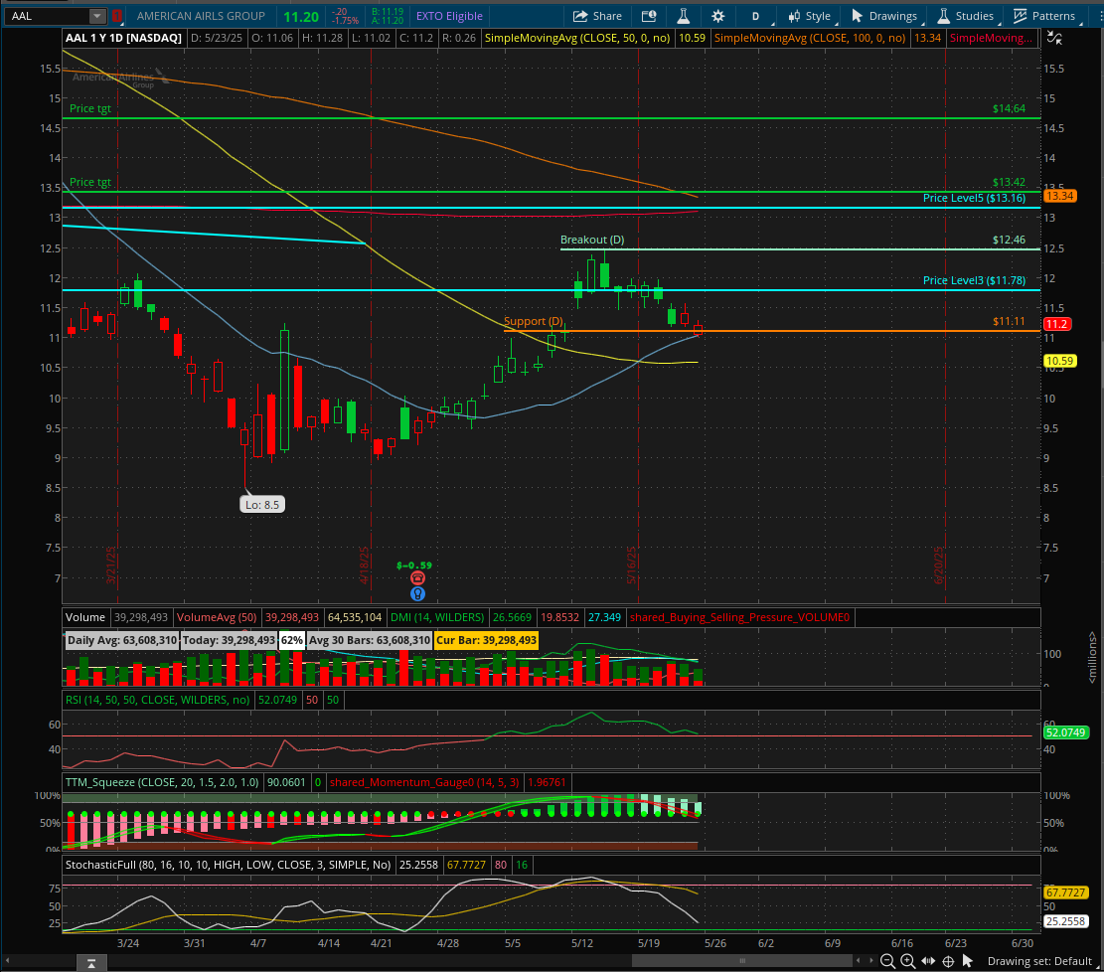Screen dimensions: 1104x972
Task: Click the Lo: 8.5 price bubble
Action: point(262,504)
